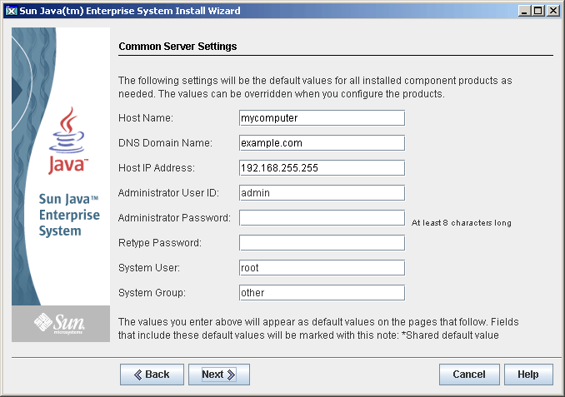The width and height of the screenshot is (565, 397).
Task: Focus the Administrator Password field
Action: (x=322, y=218)
